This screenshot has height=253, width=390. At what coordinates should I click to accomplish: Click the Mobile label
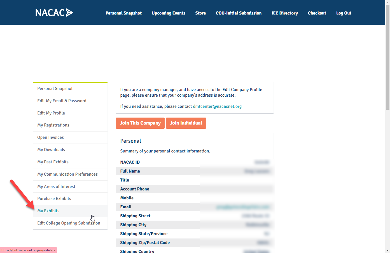tap(127, 198)
